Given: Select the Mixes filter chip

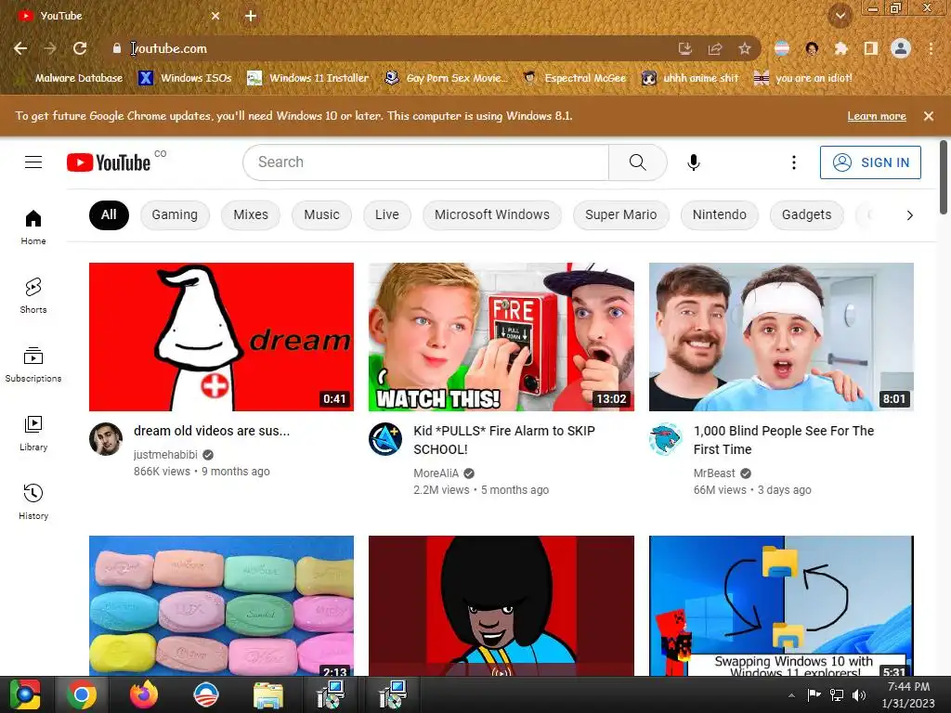Looking at the screenshot, I should (251, 214).
